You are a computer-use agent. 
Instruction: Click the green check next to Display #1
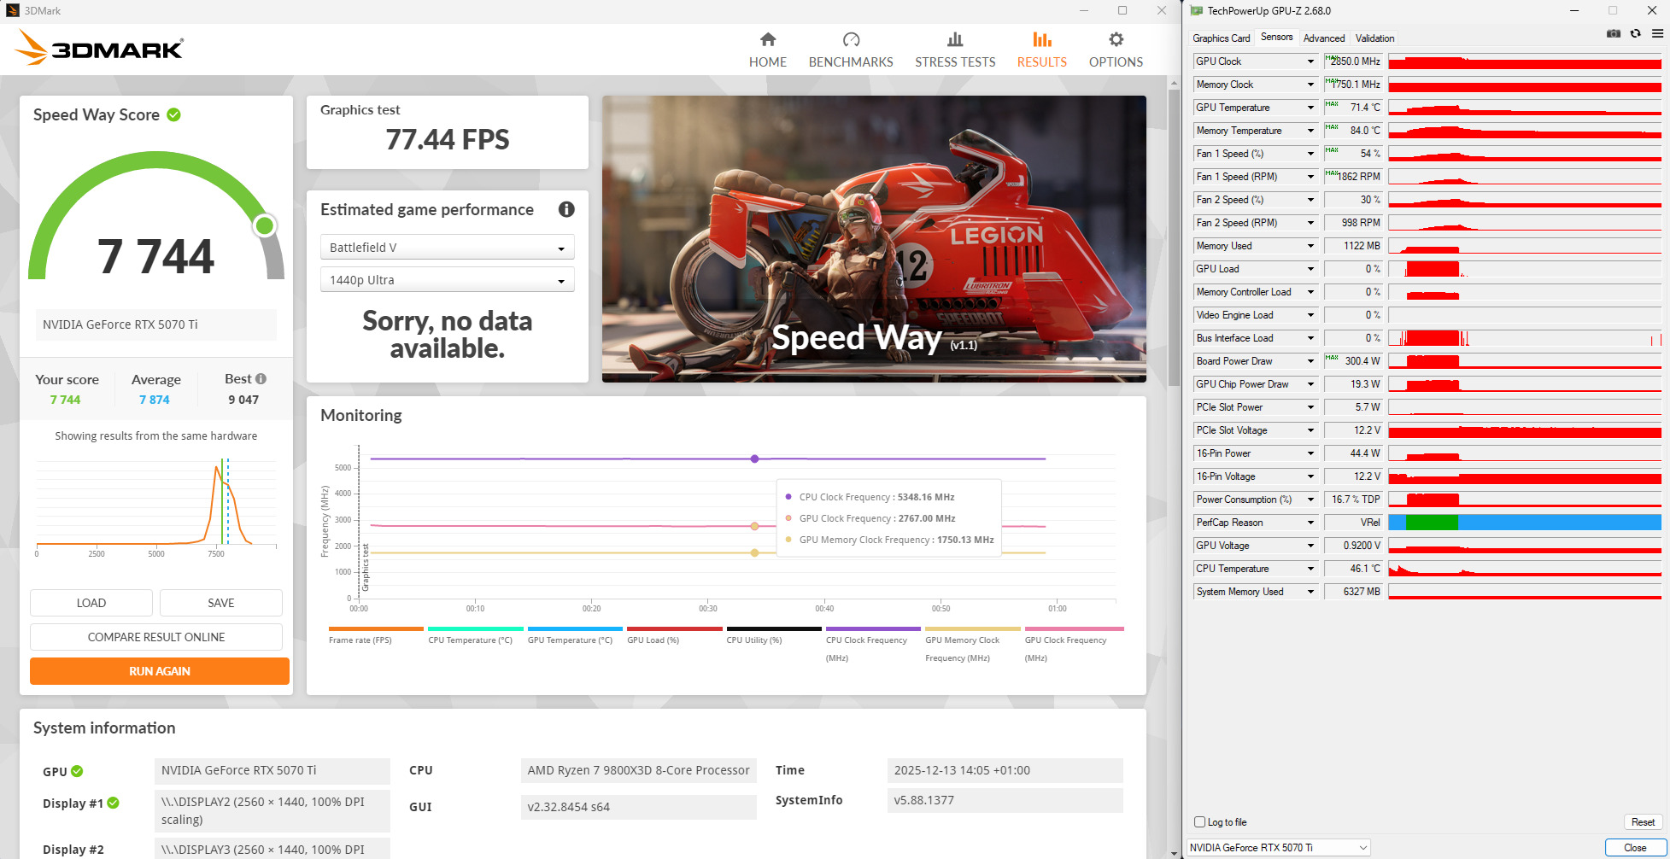(113, 803)
